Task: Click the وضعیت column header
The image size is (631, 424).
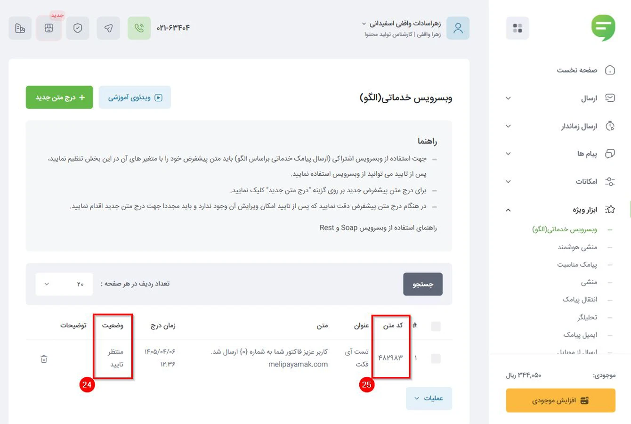Action: pos(113,325)
